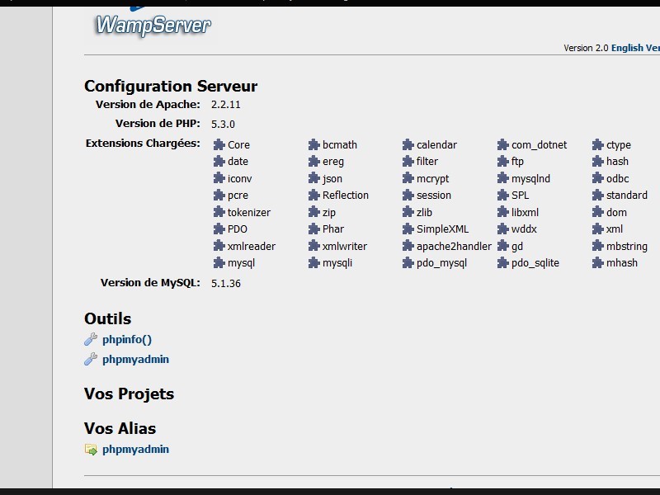Click the 'xmlreader' extension name
The image size is (660, 495).
coord(252,246)
